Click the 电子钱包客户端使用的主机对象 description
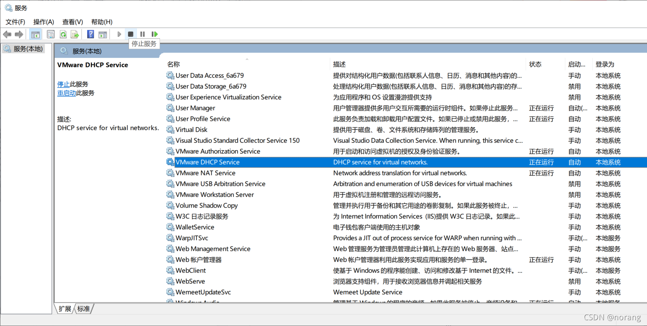The image size is (647, 326). pos(376,227)
